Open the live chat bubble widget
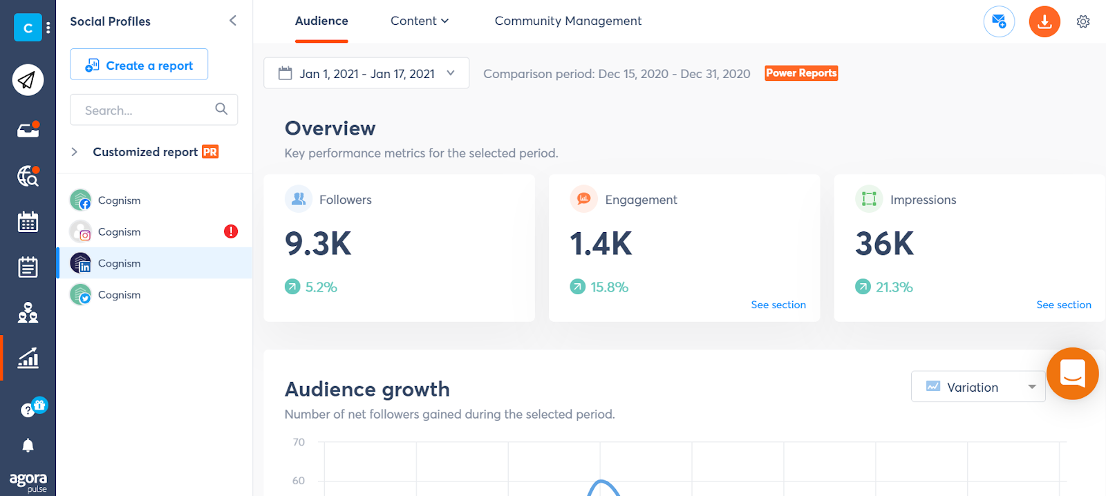Image resolution: width=1106 pixels, height=496 pixels. [1072, 374]
